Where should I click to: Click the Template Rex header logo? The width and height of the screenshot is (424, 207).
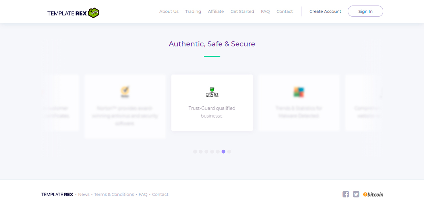(73, 13)
